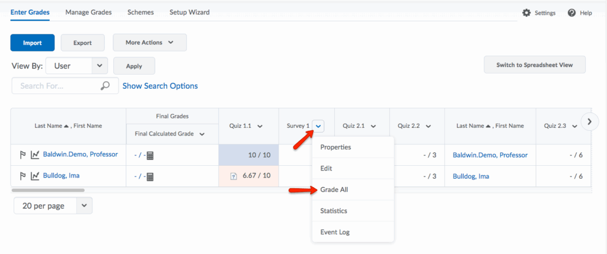
Task: Open the progress chart icon for Bulldog, Ima
Action: click(35, 176)
